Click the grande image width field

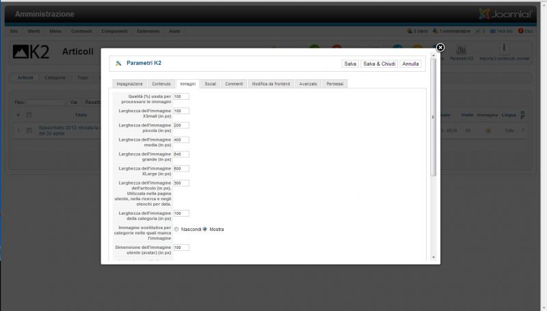tap(181, 154)
